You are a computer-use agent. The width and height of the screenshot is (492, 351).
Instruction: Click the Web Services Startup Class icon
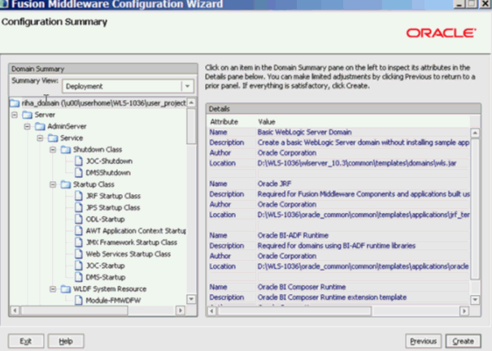point(79,253)
